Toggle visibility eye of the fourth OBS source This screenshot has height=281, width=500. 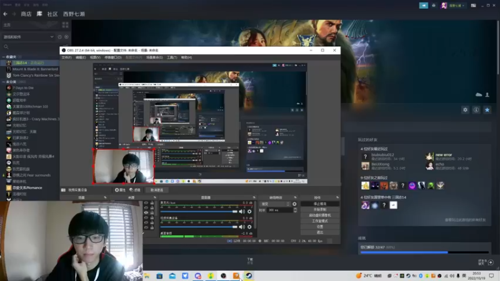146,217
